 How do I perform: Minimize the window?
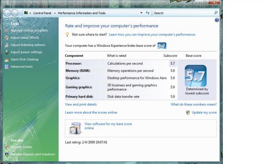pos(198,3)
